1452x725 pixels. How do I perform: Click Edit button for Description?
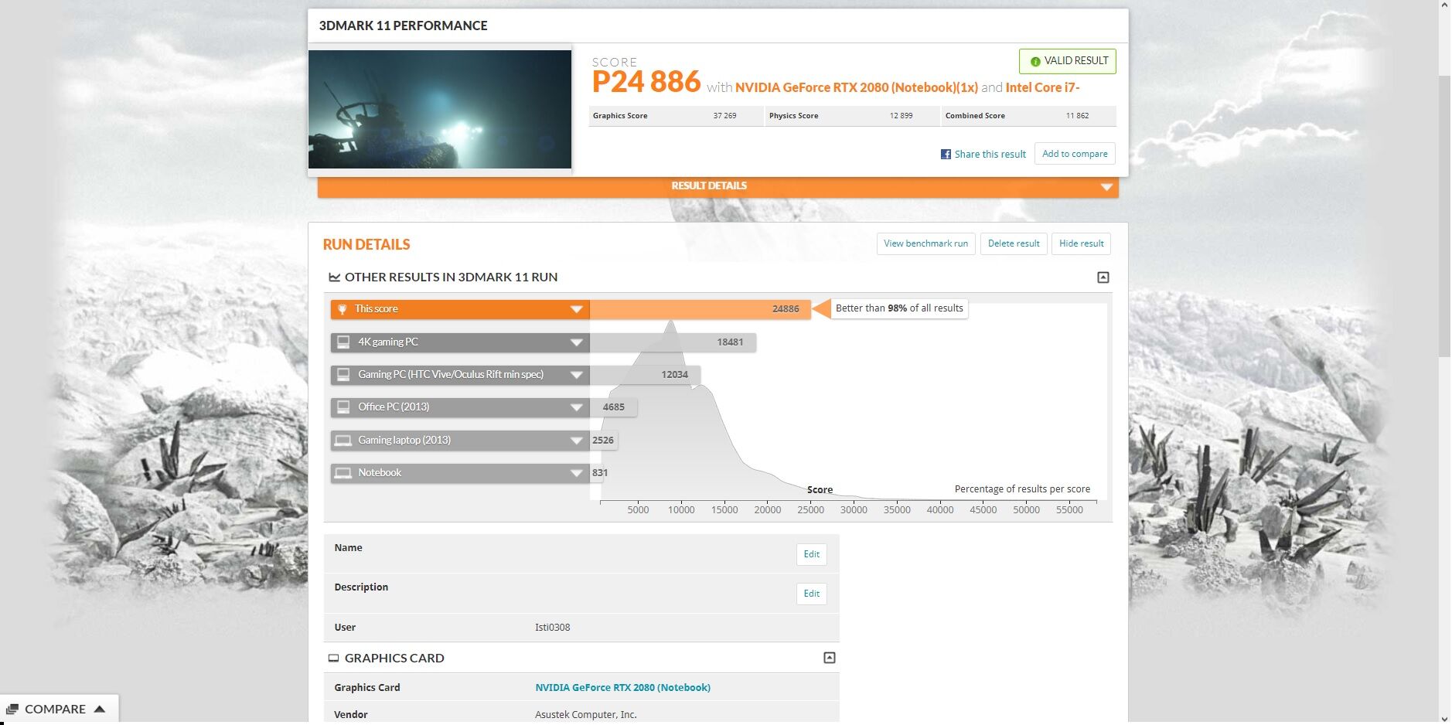coord(811,594)
